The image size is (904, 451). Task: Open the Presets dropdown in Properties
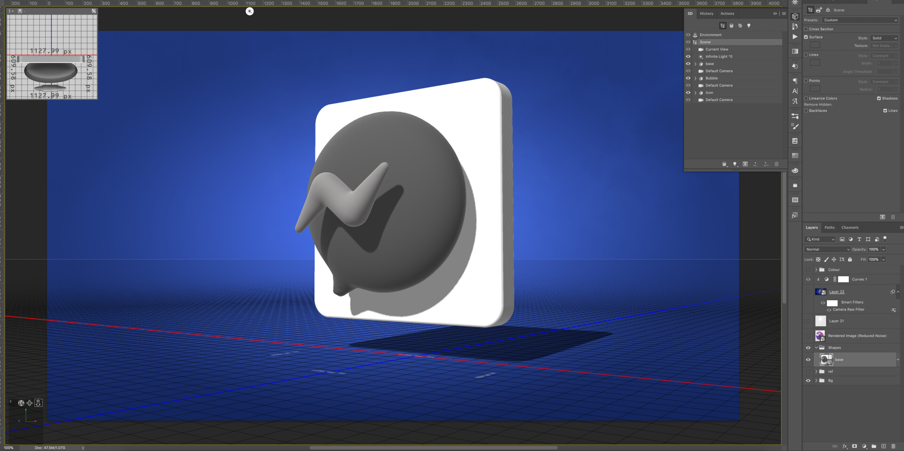click(x=860, y=20)
